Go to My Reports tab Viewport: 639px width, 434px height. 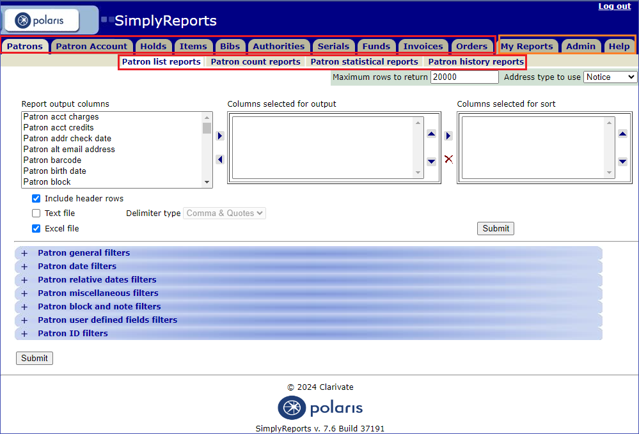click(527, 47)
